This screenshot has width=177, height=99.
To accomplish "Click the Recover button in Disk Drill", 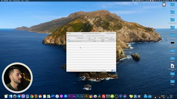I will tap(111, 36).
